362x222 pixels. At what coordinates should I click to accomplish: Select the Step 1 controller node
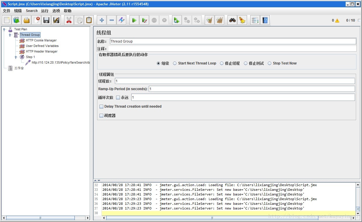click(x=30, y=57)
